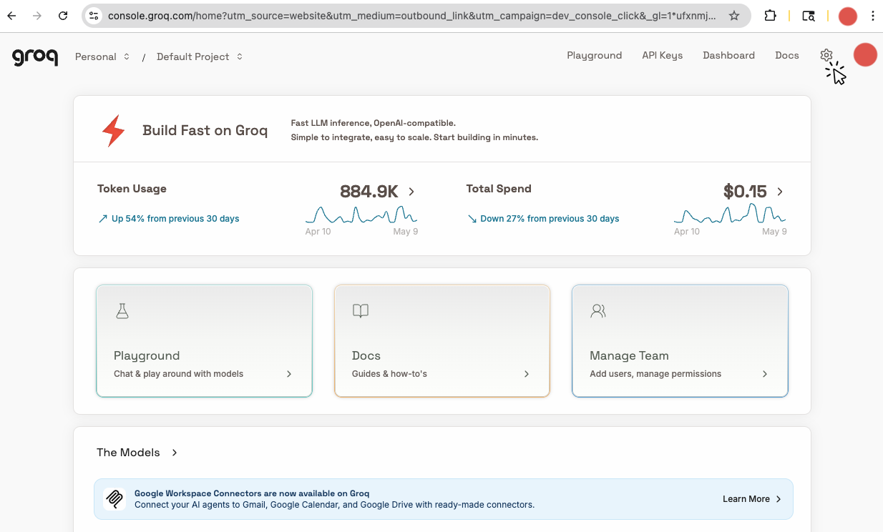Click The Models heading
Image resolution: width=883 pixels, height=532 pixels.
128,453
